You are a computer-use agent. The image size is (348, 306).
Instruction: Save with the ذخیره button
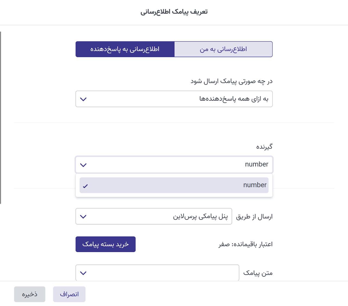tap(30, 294)
